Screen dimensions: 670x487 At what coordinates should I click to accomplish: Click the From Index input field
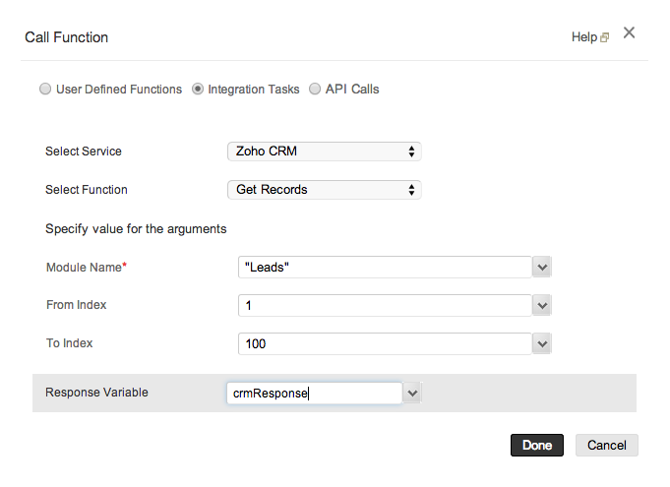[384, 306]
